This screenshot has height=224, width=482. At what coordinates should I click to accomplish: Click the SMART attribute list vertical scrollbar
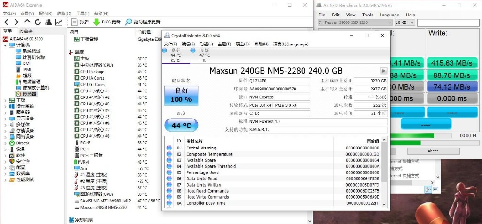384,173
